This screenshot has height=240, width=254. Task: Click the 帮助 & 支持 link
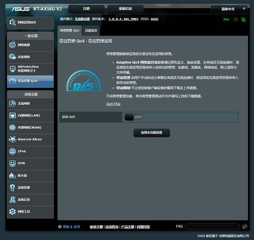coord(71,227)
